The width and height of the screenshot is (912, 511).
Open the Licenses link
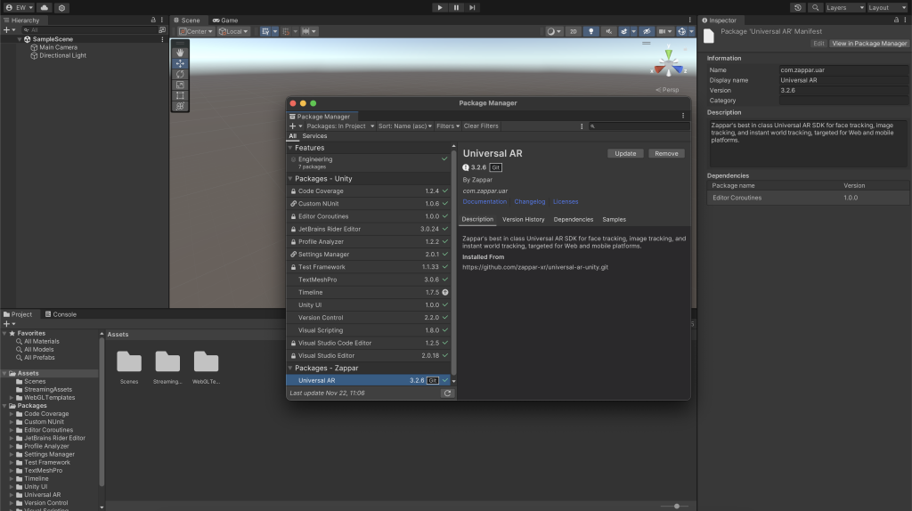(x=566, y=202)
